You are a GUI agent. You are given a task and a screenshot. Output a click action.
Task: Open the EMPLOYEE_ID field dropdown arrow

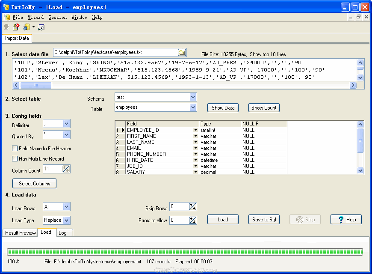(195, 130)
